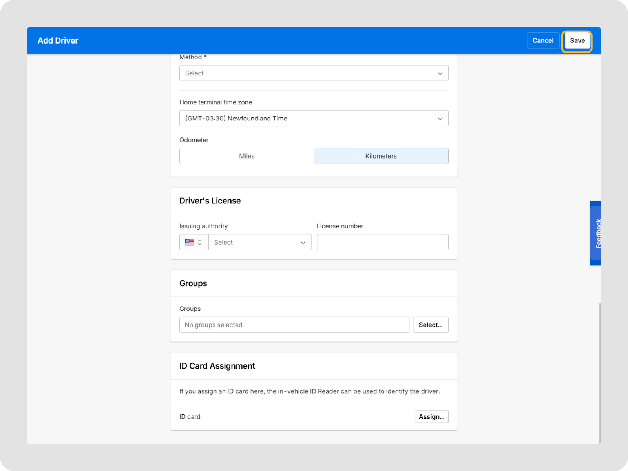Click the chevron beside Newfoundland Time
Image resolution: width=628 pixels, height=471 pixels.
click(x=440, y=119)
